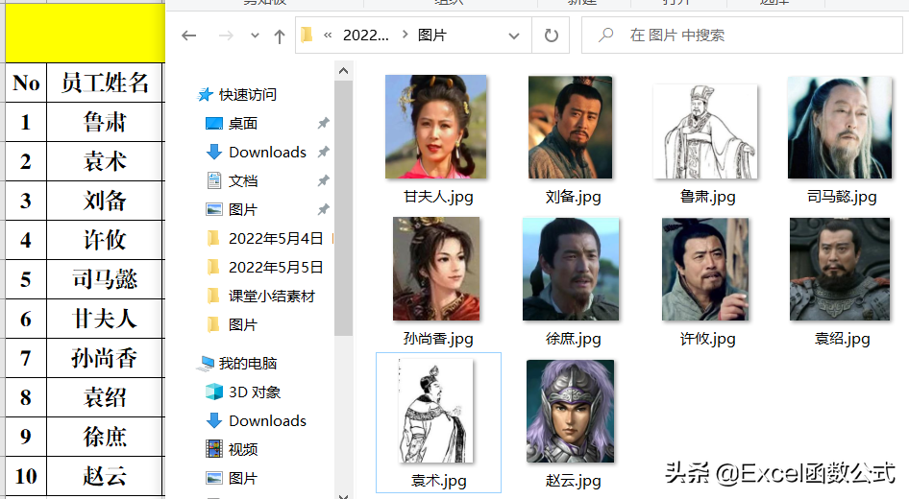This screenshot has height=499, width=909.
Task: Click pin icon next to pinned Downloads
Action: point(324,152)
